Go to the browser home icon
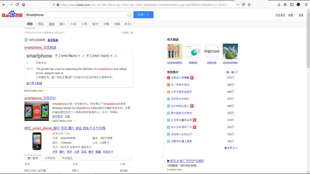Screen dimensions: 310x174 click(x=23, y=5)
